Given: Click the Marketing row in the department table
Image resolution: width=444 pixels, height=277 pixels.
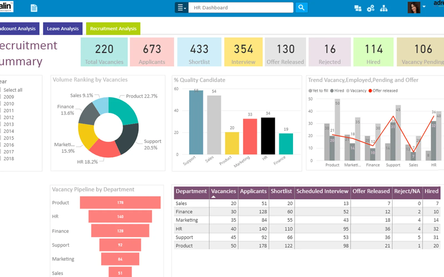Looking at the screenshot, I should tap(307, 220).
